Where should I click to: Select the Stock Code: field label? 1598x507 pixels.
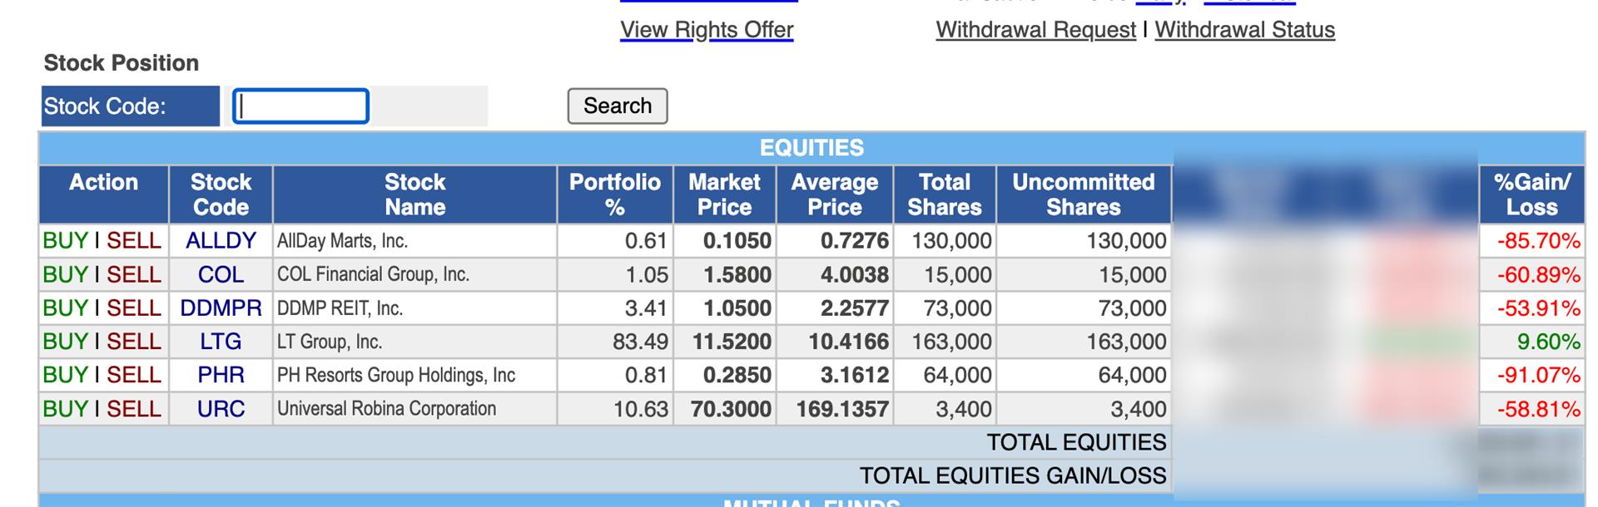point(105,106)
